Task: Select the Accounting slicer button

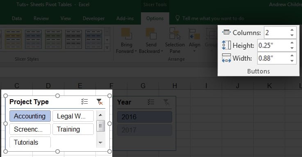Action: (30, 116)
